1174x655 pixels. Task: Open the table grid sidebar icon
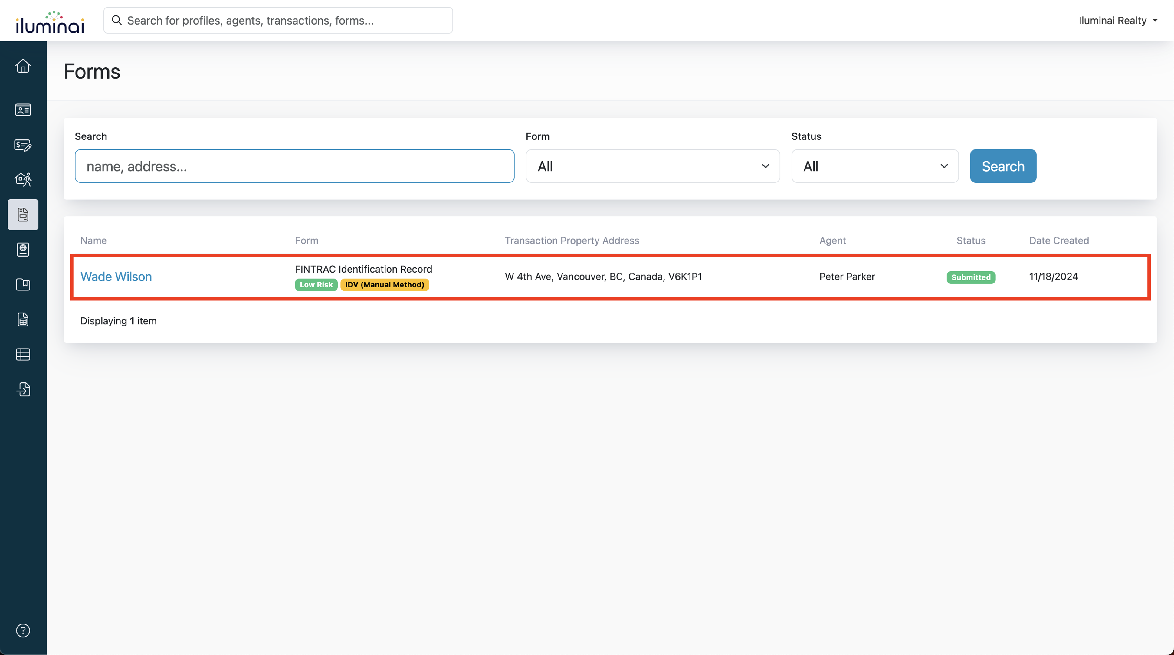tap(23, 354)
